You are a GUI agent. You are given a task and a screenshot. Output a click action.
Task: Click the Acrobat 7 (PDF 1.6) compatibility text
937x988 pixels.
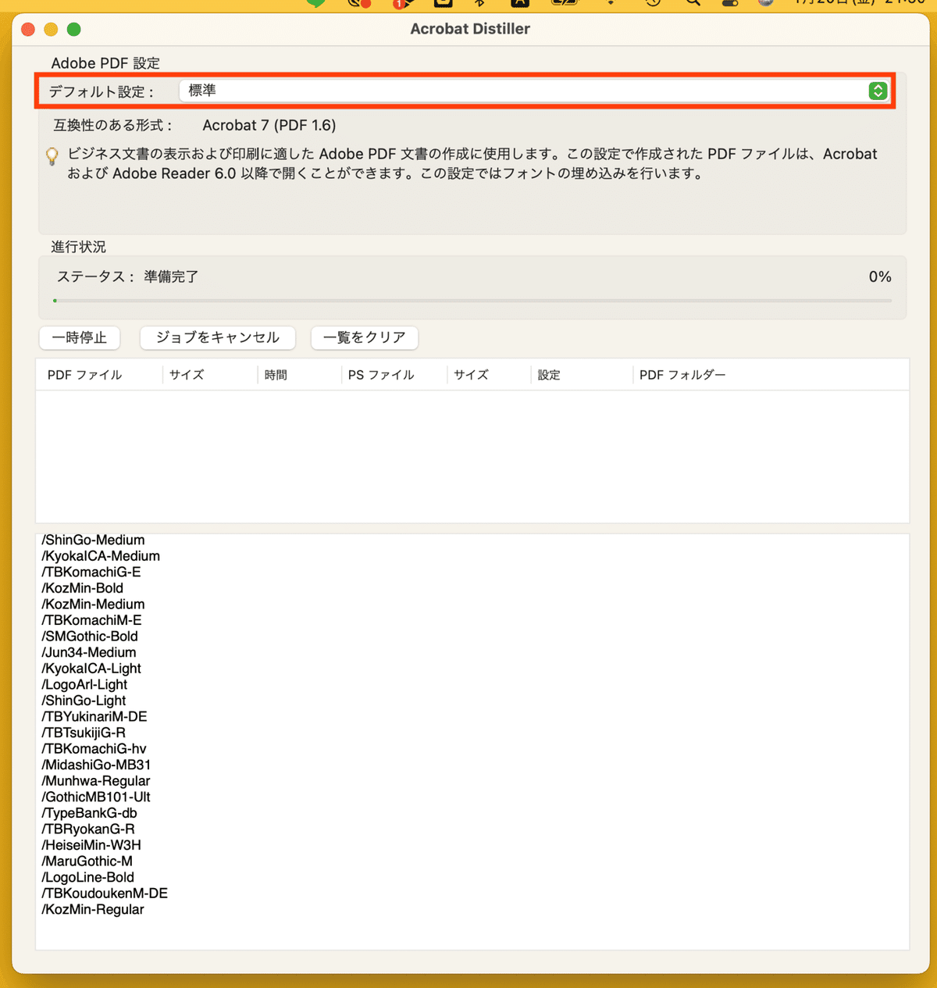(x=269, y=125)
